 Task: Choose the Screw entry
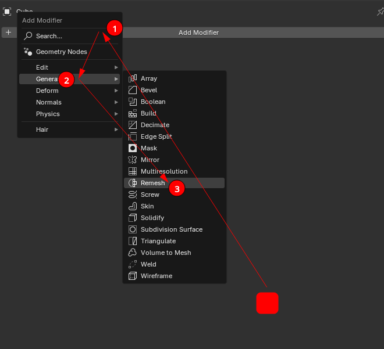tap(150, 195)
